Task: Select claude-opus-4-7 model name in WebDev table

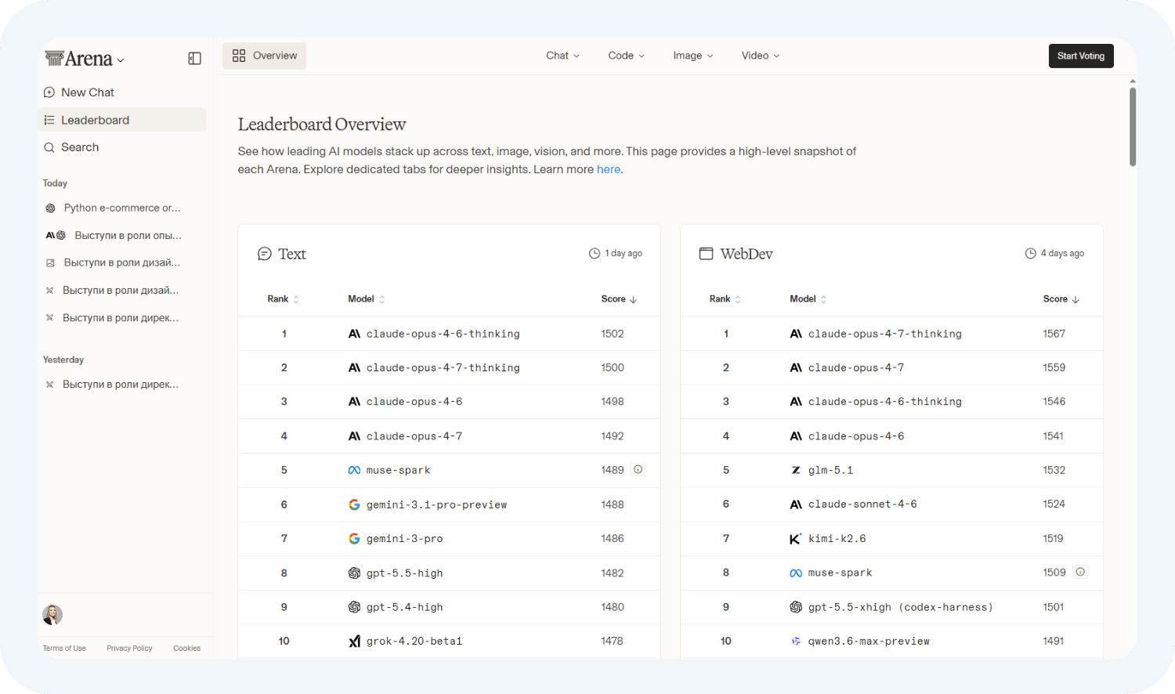Action: tap(856, 367)
